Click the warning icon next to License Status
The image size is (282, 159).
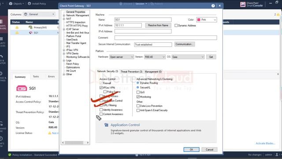50,133
